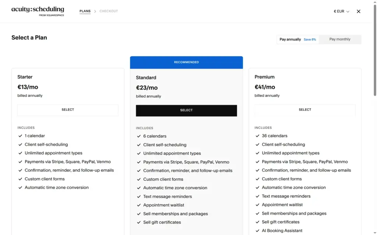Click Starter's Payments via Stripe feature text
The height and width of the screenshot is (235, 377).
point(68,162)
